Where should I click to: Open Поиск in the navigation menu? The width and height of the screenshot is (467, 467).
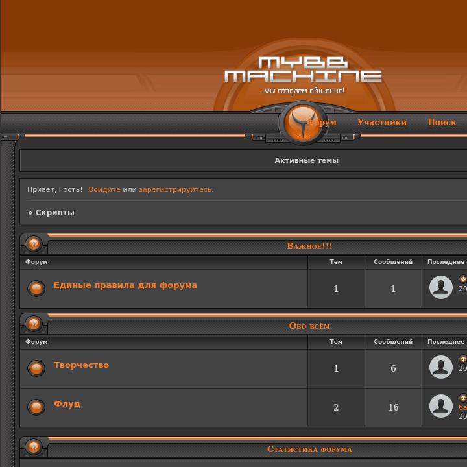[x=442, y=122]
